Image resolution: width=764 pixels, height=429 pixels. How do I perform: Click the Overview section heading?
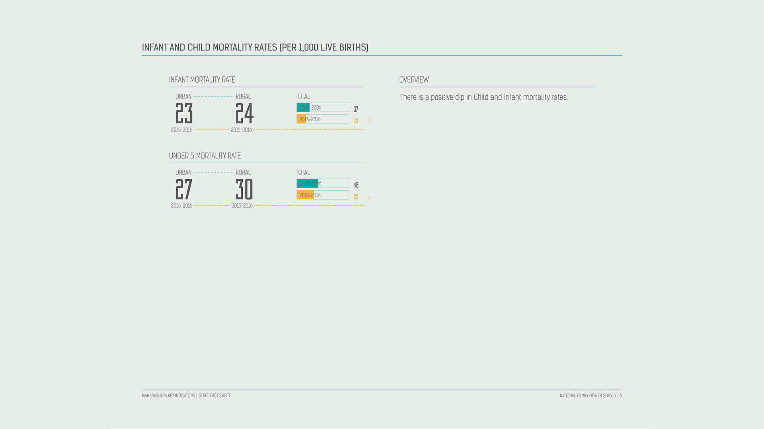pyautogui.click(x=414, y=80)
